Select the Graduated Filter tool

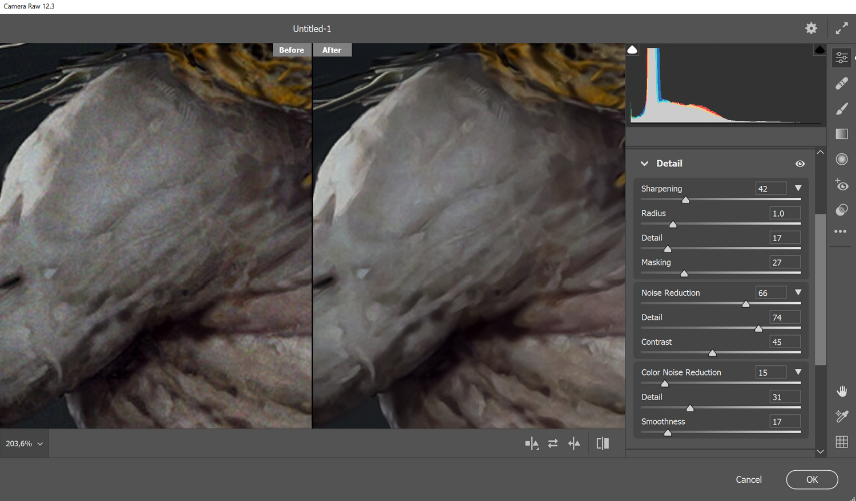click(841, 134)
